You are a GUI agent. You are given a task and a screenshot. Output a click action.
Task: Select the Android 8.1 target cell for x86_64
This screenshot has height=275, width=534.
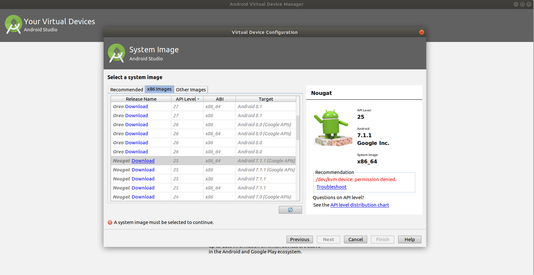tap(266, 107)
